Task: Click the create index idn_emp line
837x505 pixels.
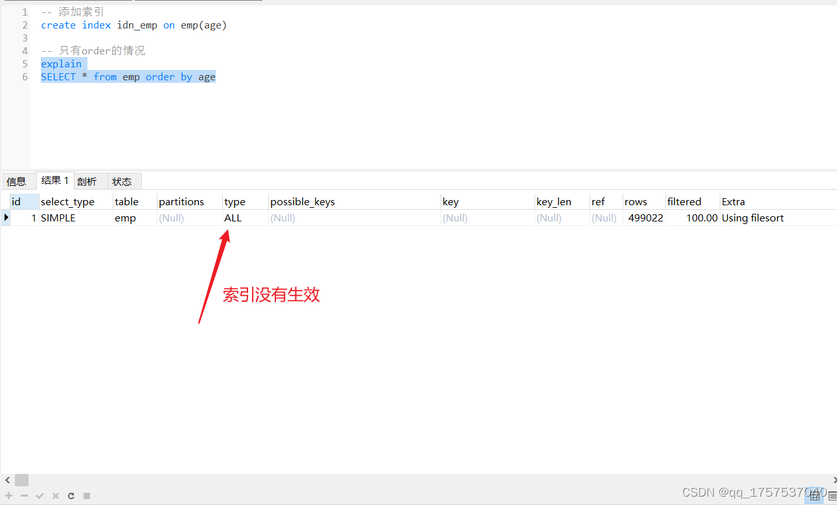Action: 134,25
